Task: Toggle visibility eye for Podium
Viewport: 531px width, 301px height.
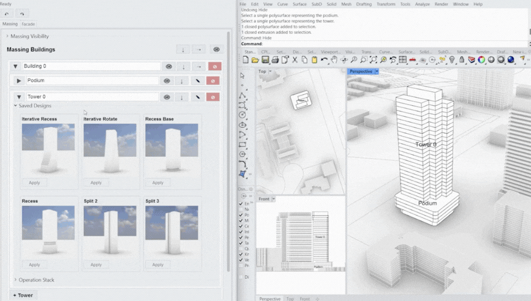Action: click(167, 81)
